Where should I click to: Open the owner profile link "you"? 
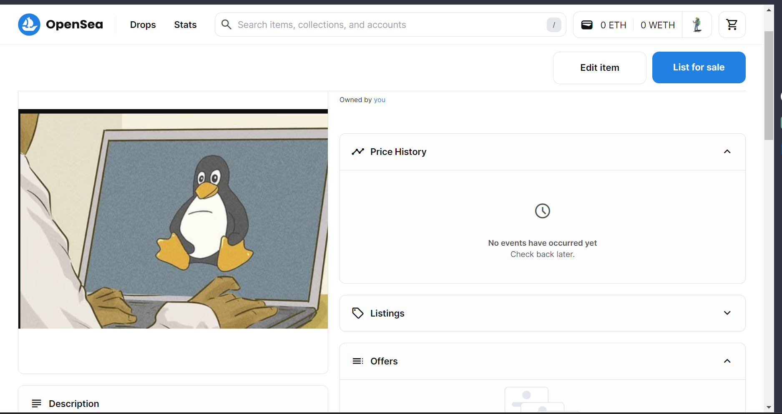click(380, 100)
